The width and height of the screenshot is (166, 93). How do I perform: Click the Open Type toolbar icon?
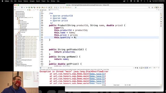pos(42,7)
